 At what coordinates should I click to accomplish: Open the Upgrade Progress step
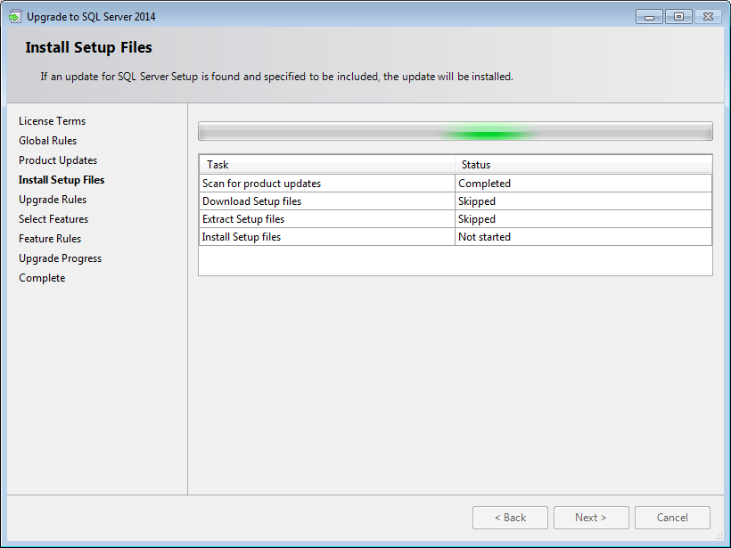60,258
